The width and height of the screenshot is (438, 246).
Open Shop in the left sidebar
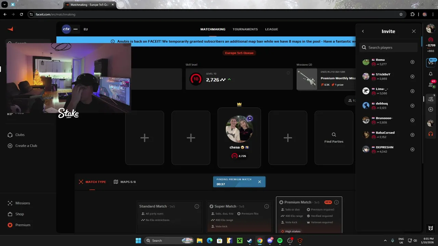16,214
